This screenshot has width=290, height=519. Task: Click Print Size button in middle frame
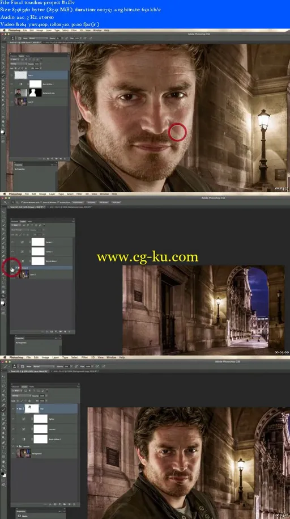tap(116, 202)
